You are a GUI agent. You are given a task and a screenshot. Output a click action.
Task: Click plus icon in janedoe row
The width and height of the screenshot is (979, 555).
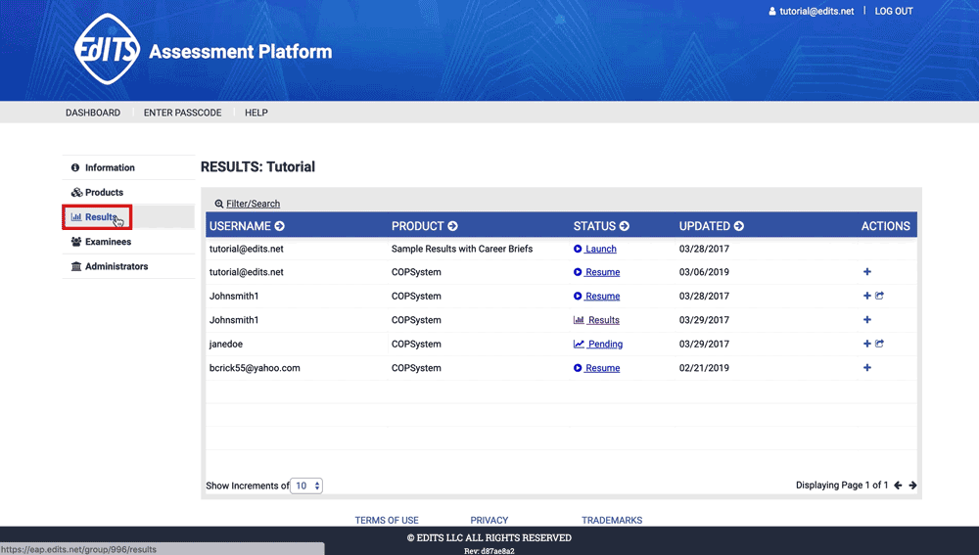[x=867, y=344]
